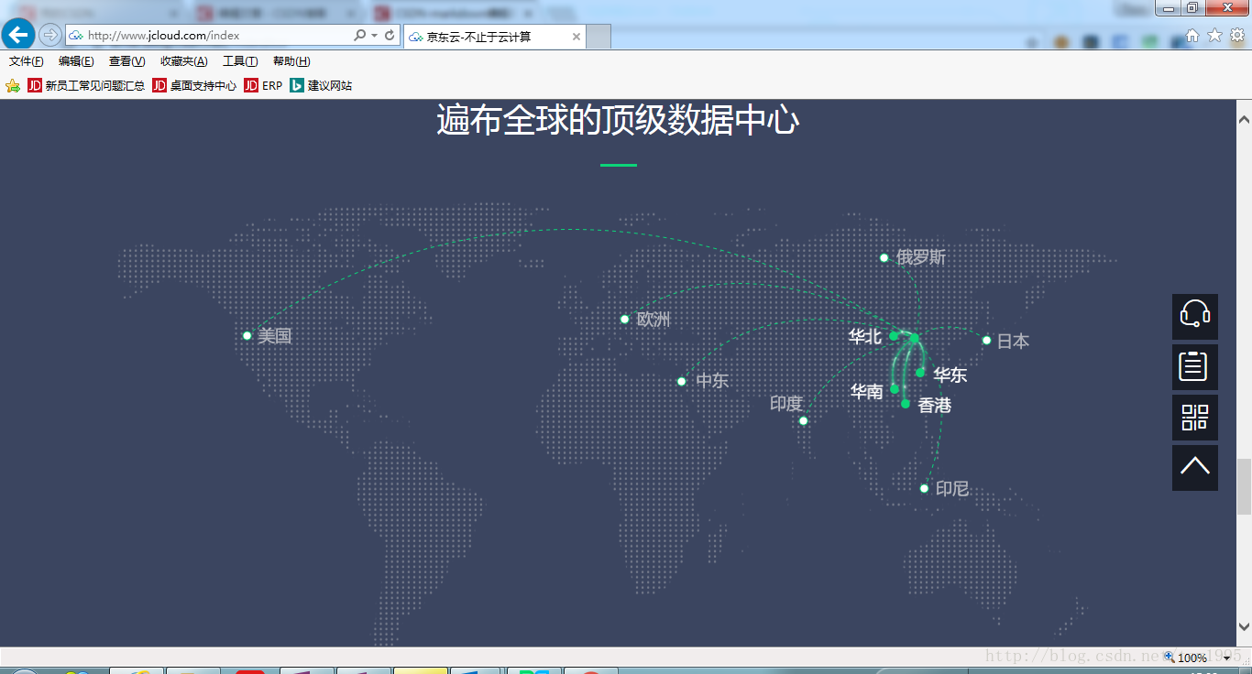Click the 华北 region label
The height and width of the screenshot is (674, 1252).
click(x=865, y=337)
